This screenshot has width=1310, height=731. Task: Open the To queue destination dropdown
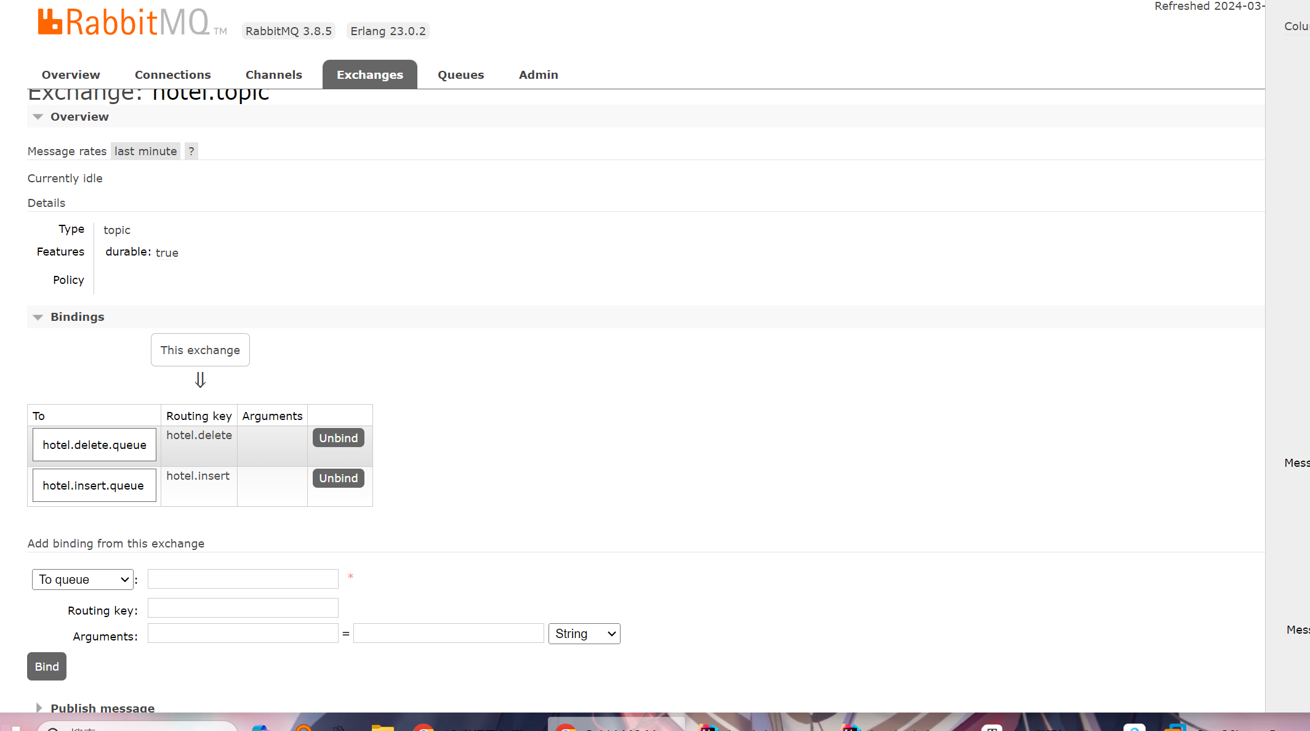click(x=82, y=580)
